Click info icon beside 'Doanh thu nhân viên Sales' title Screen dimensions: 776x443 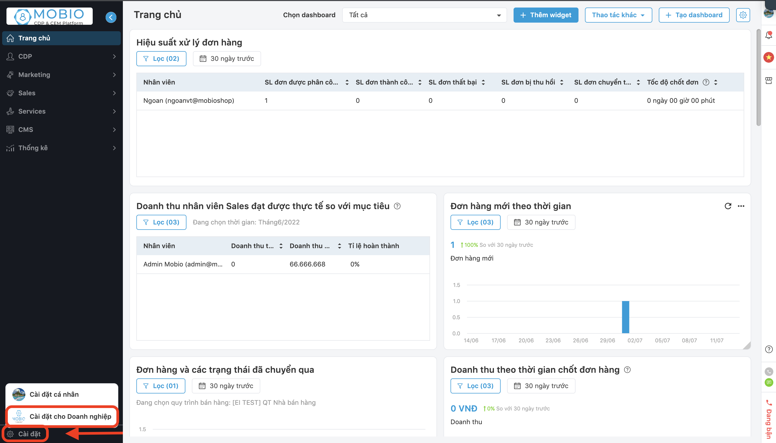397,206
